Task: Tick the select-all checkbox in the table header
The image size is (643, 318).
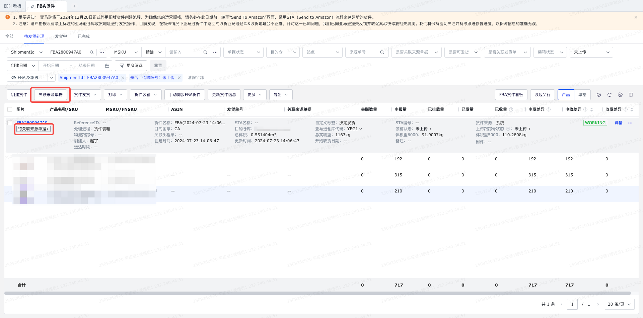Action: coord(10,109)
